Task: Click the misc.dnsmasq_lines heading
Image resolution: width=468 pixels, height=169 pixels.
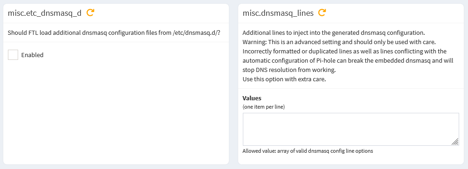Action: [278, 13]
